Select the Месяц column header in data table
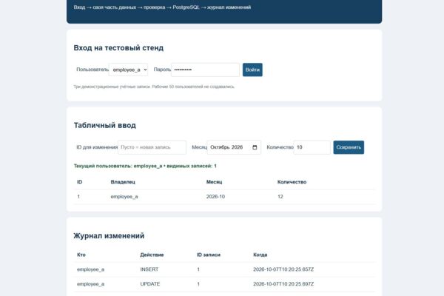The width and height of the screenshot is (444, 296). coord(214,182)
